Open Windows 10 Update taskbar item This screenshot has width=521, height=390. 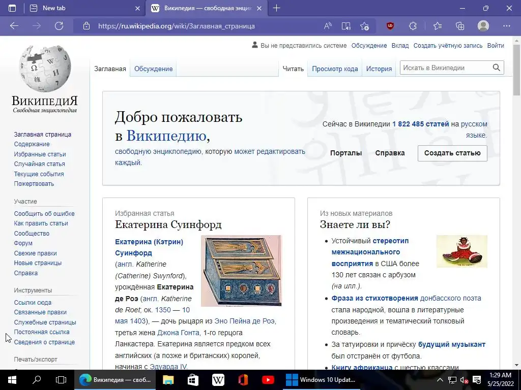(x=321, y=380)
